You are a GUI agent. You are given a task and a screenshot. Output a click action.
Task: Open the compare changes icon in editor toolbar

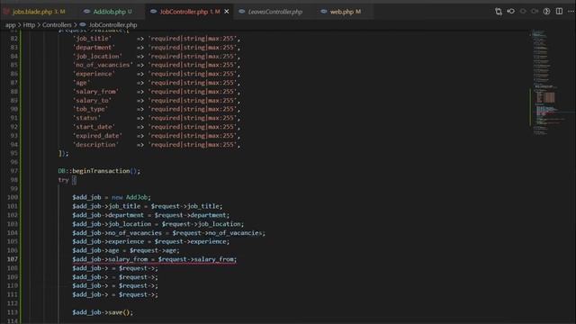click(x=498, y=12)
